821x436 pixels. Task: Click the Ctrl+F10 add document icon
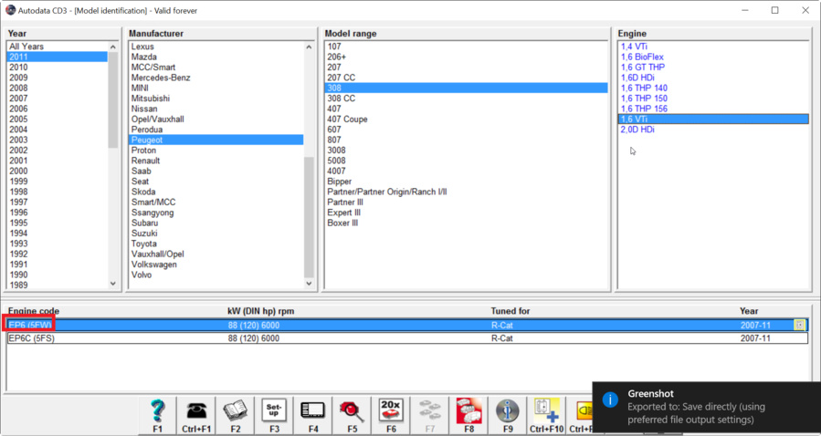pos(546,416)
